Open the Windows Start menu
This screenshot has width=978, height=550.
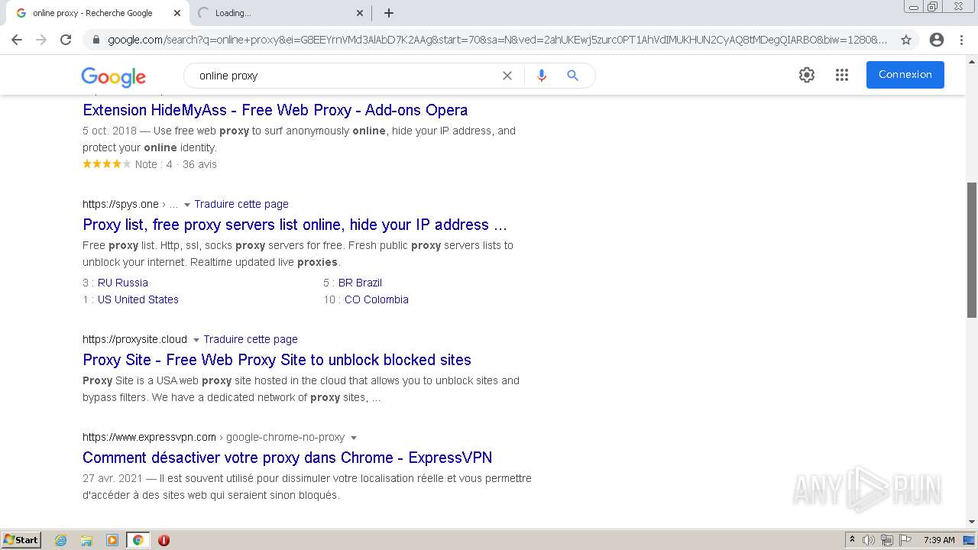(21, 539)
